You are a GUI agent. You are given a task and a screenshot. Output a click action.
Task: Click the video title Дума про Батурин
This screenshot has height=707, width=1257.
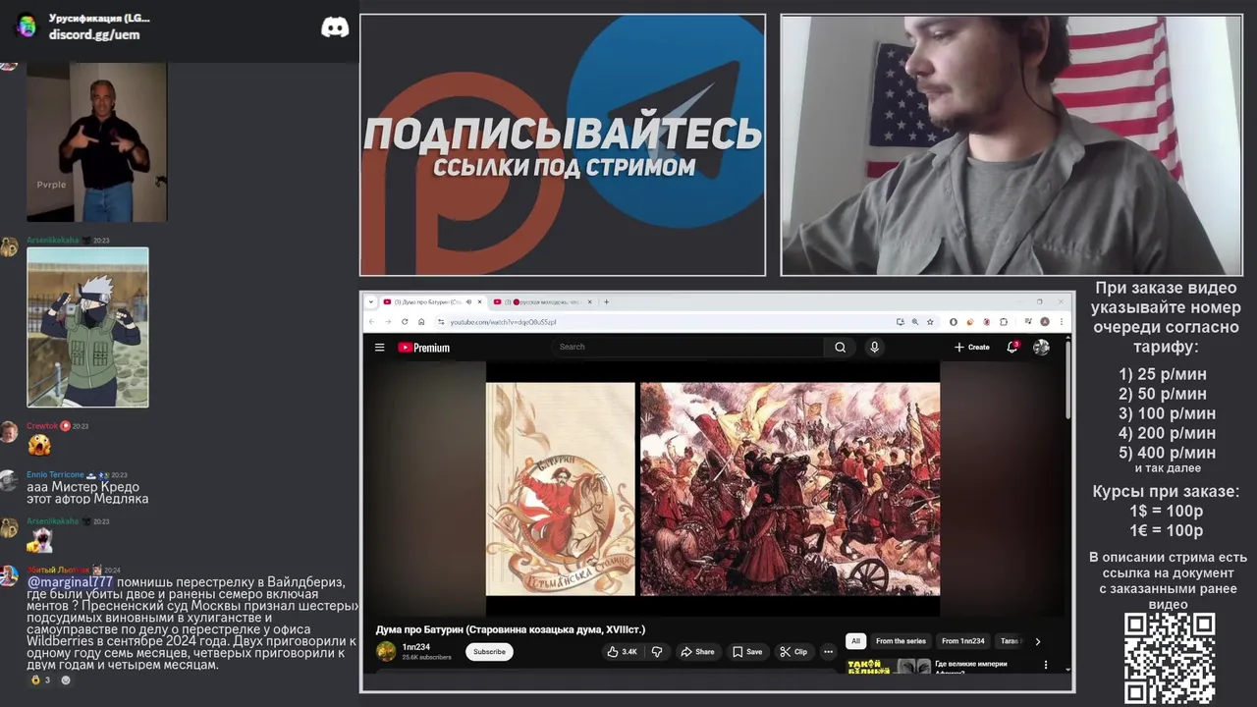coord(510,629)
